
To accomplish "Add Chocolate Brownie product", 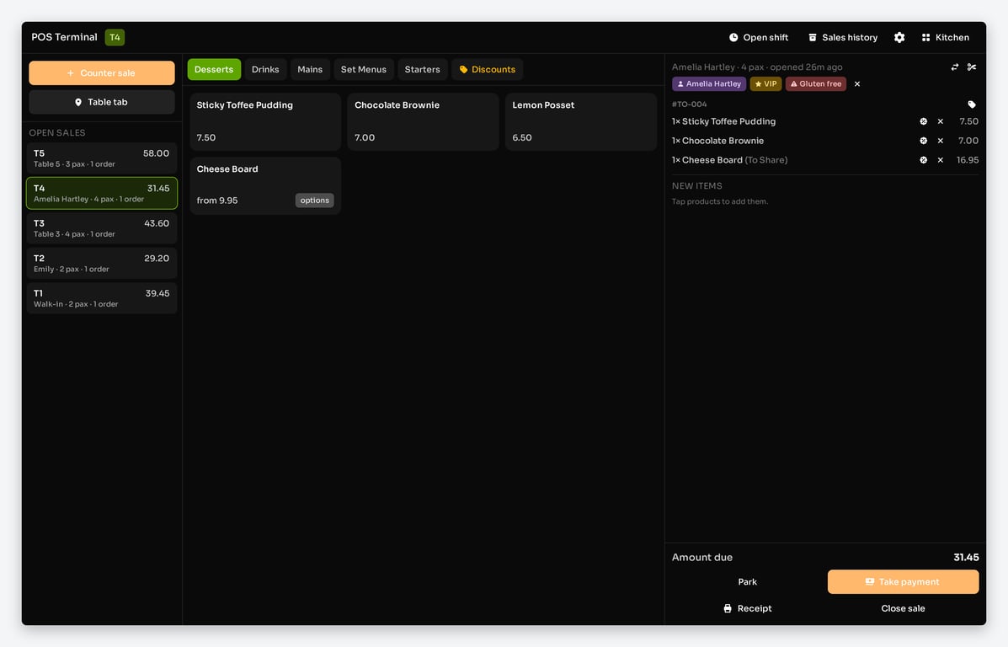I will point(423,121).
